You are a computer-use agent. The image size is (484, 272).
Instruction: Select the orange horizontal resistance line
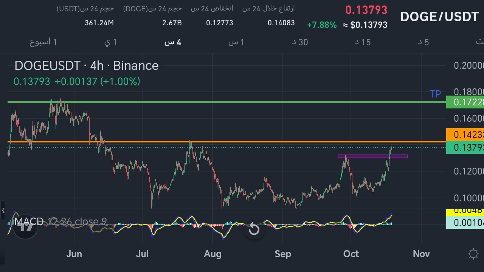(x=227, y=142)
